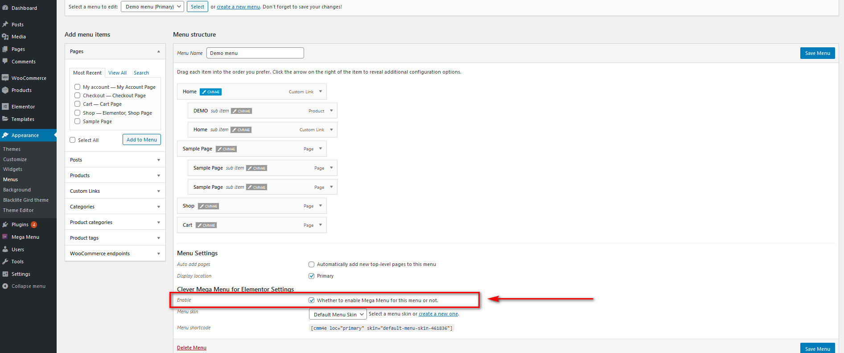
Task: Check the Sample Page checkbox in Pages list
Action: click(x=78, y=121)
